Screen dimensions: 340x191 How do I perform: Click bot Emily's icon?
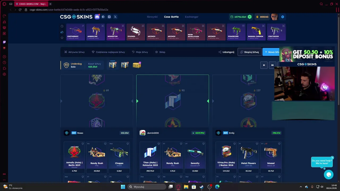click(x=218, y=133)
